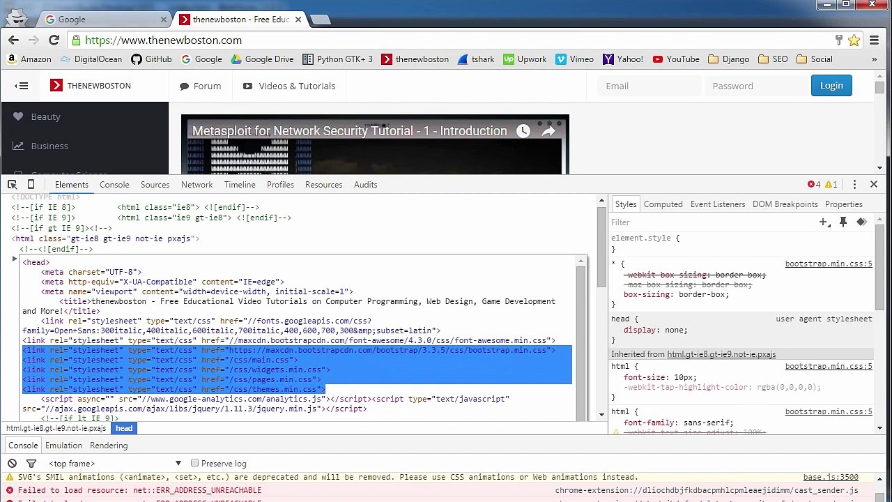Viewport: 892px width, 502px height.
Task: Open the Properties sidebar tab
Action: [843, 204]
